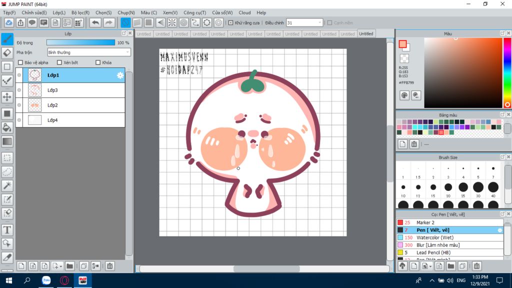
Task: Toggle visibility of layer Lớp4
Action: [x=19, y=120]
